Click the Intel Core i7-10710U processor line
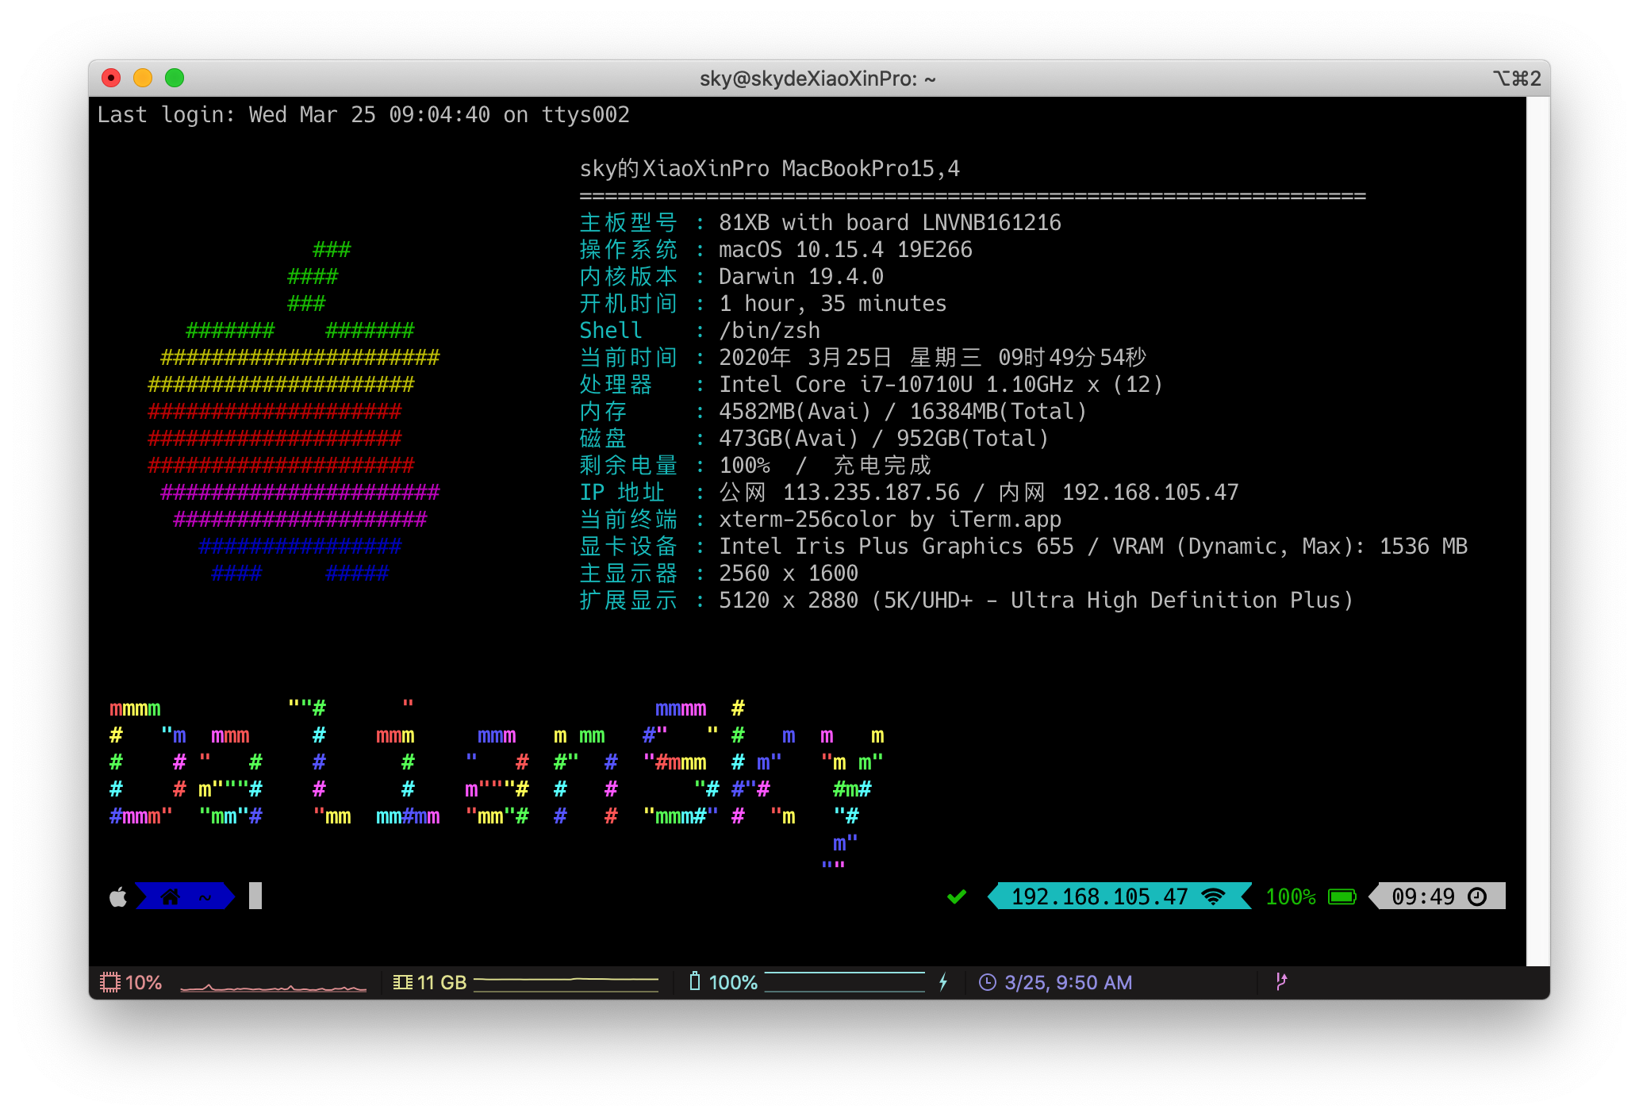The image size is (1639, 1117). pyautogui.click(x=941, y=385)
